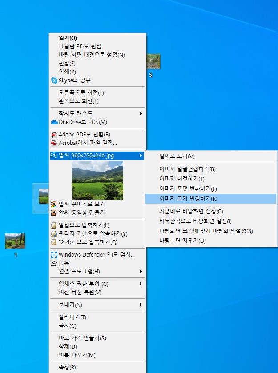Open the 장치로 캐스트 entry
Viewport: 278px width, 373px height.
tap(97, 114)
